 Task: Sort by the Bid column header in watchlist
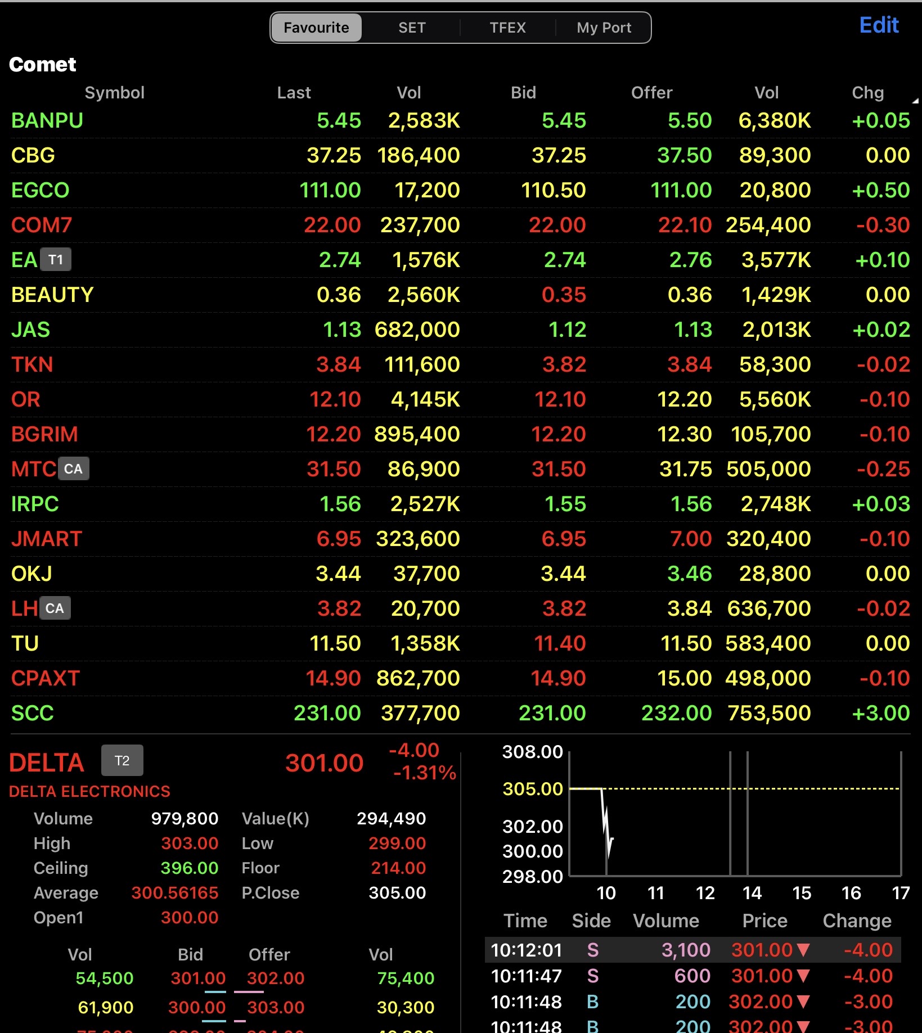tap(523, 93)
